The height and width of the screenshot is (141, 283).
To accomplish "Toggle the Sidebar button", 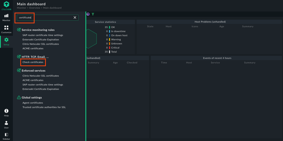I will pyautogui.click(x=6, y=136).
